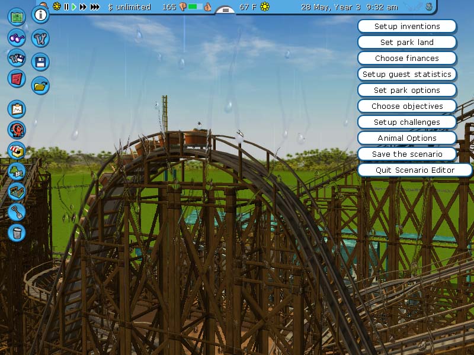Select Save the scenario
This screenshot has width=474, height=355.
(x=407, y=154)
